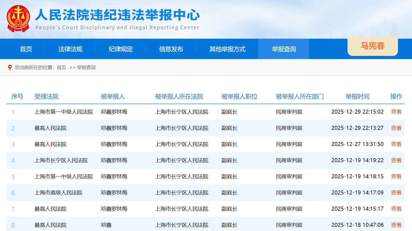Open the 法律法规 navigation item
The image size is (412, 231).
[70, 49]
